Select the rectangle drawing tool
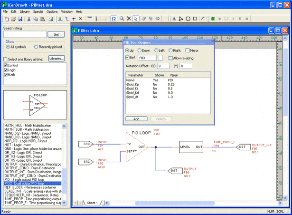Image resolution: width=292 pixels, height=215 pixels. click(x=195, y=19)
